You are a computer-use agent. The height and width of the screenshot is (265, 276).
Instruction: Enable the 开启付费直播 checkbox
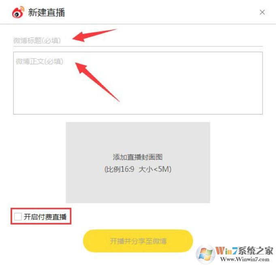(18, 216)
